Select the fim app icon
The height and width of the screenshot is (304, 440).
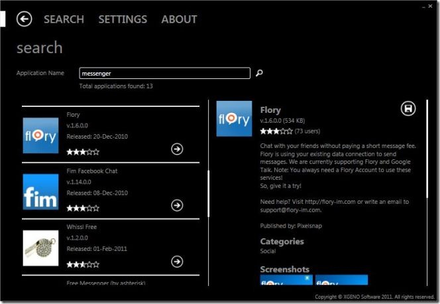click(x=40, y=192)
